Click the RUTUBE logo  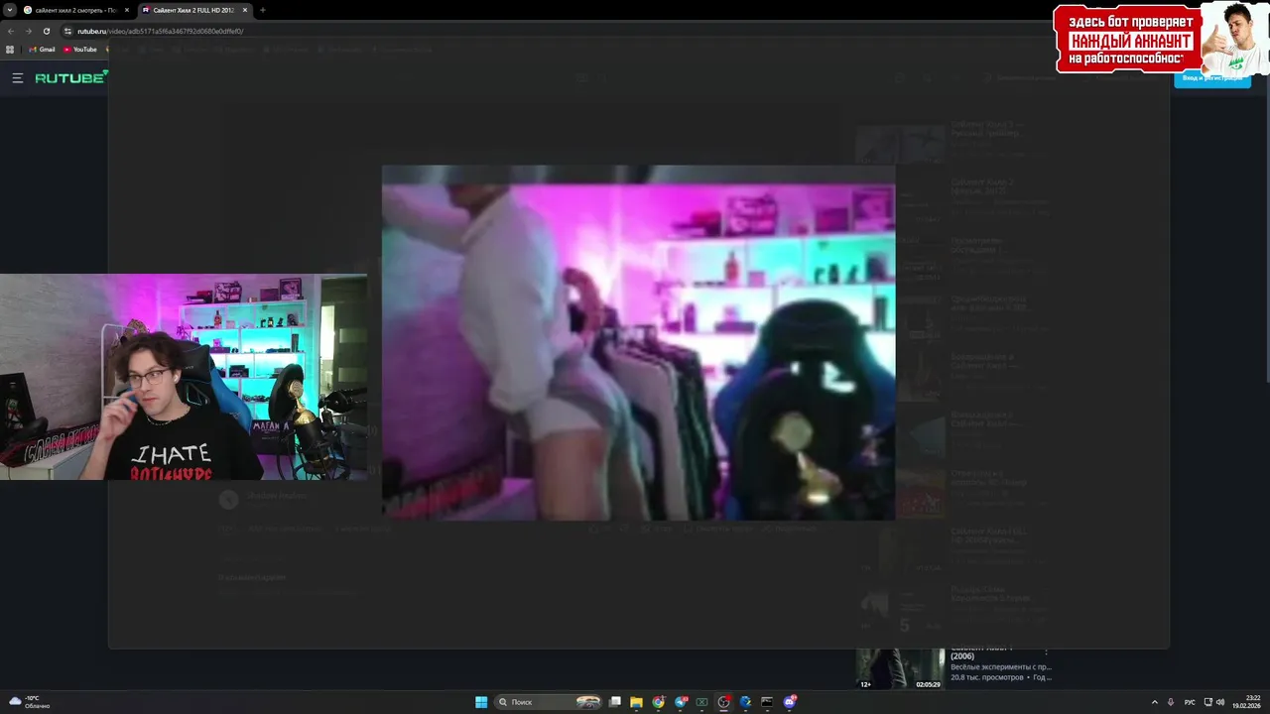70,77
